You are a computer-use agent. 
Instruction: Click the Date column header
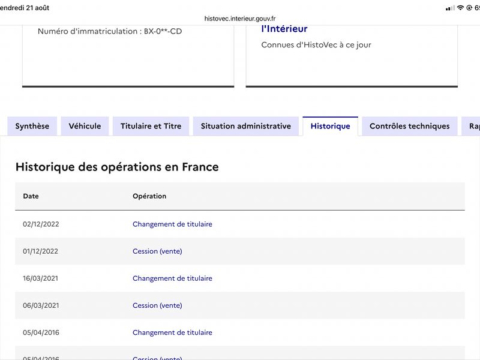pyautogui.click(x=31, y=196)
